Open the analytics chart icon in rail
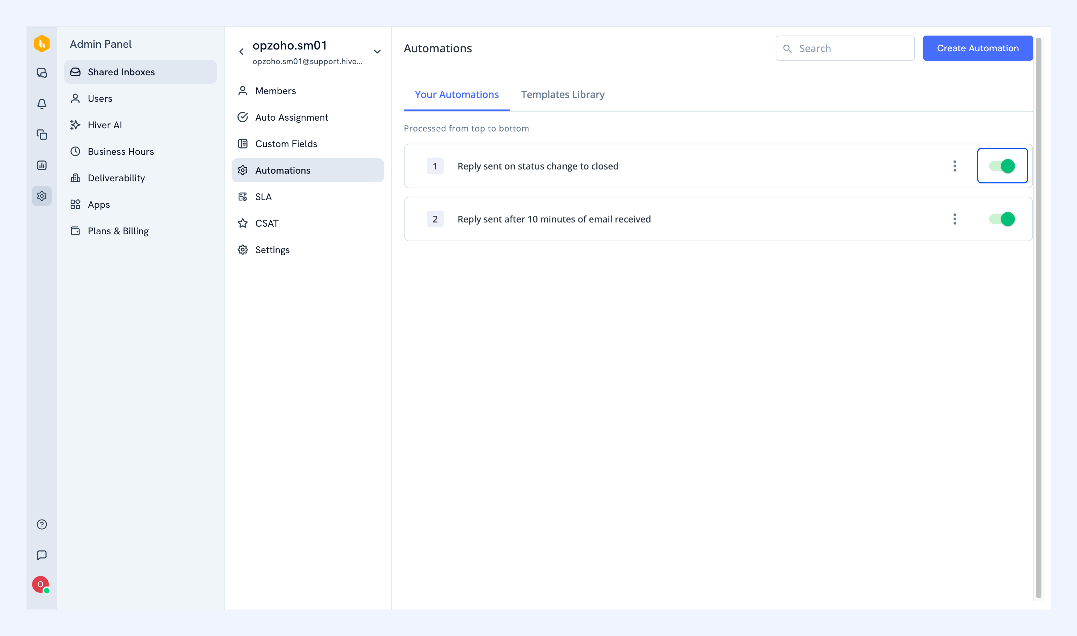The image size is (1077, 636). [x=42, y=165]
